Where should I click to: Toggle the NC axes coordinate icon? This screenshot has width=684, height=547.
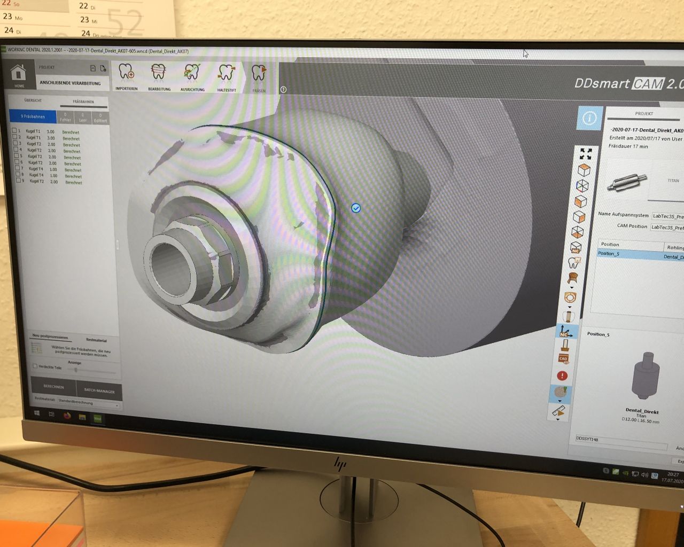click(x=565, y=332)
